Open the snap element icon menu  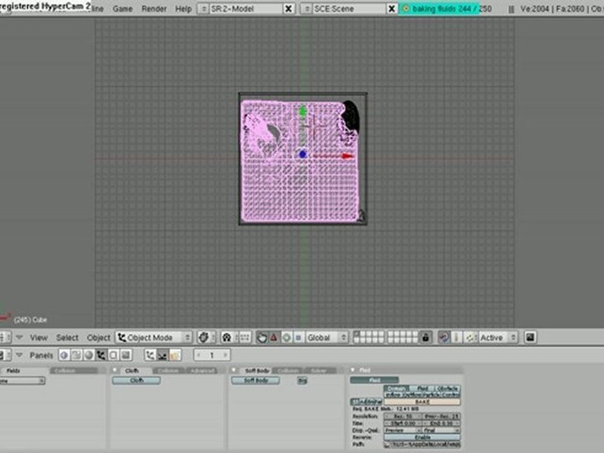[x=469, y=337]
